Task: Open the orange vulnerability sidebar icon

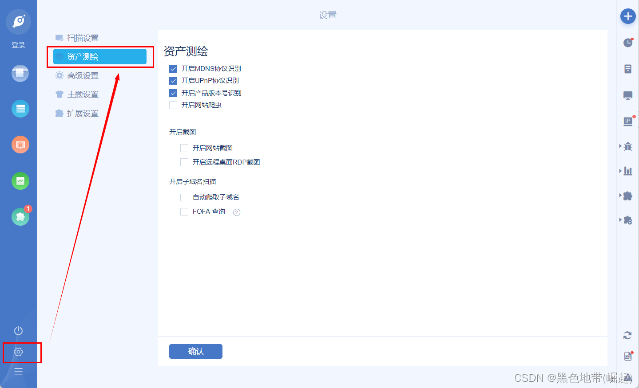Action: (20, 145)
